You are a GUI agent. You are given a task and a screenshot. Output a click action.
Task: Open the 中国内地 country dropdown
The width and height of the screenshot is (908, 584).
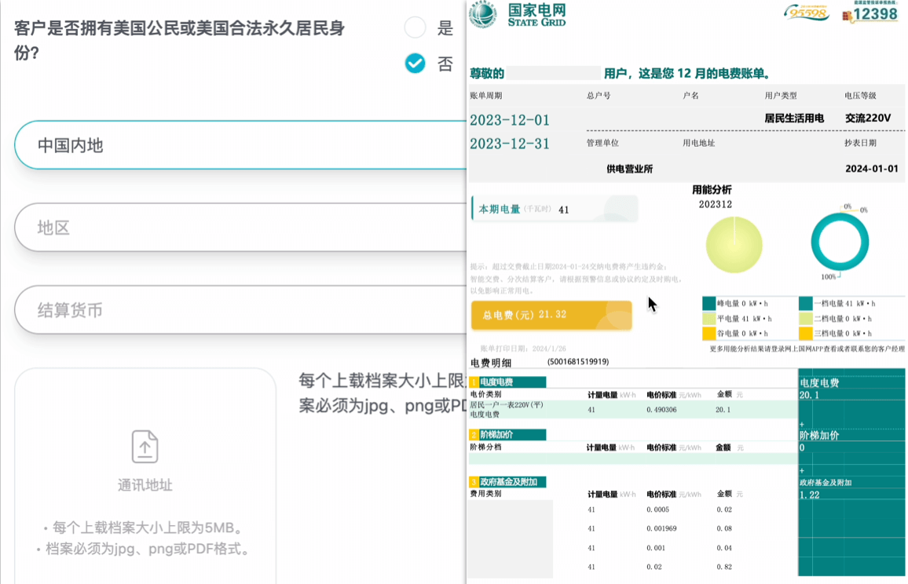click(x=241, y=145)
